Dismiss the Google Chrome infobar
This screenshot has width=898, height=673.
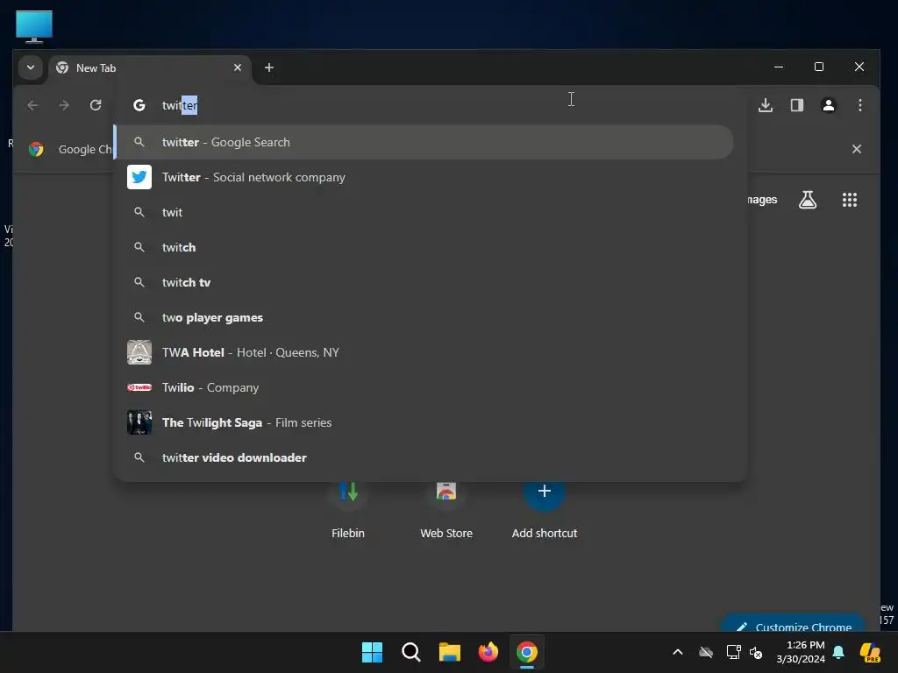tap(856, 149)
